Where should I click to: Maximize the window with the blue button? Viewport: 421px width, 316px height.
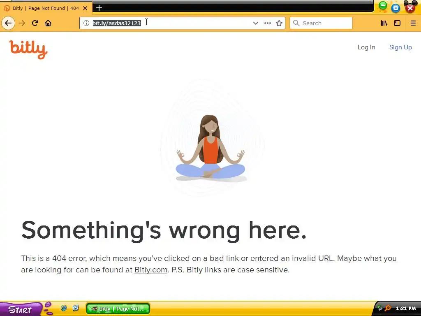pos(396,8)
